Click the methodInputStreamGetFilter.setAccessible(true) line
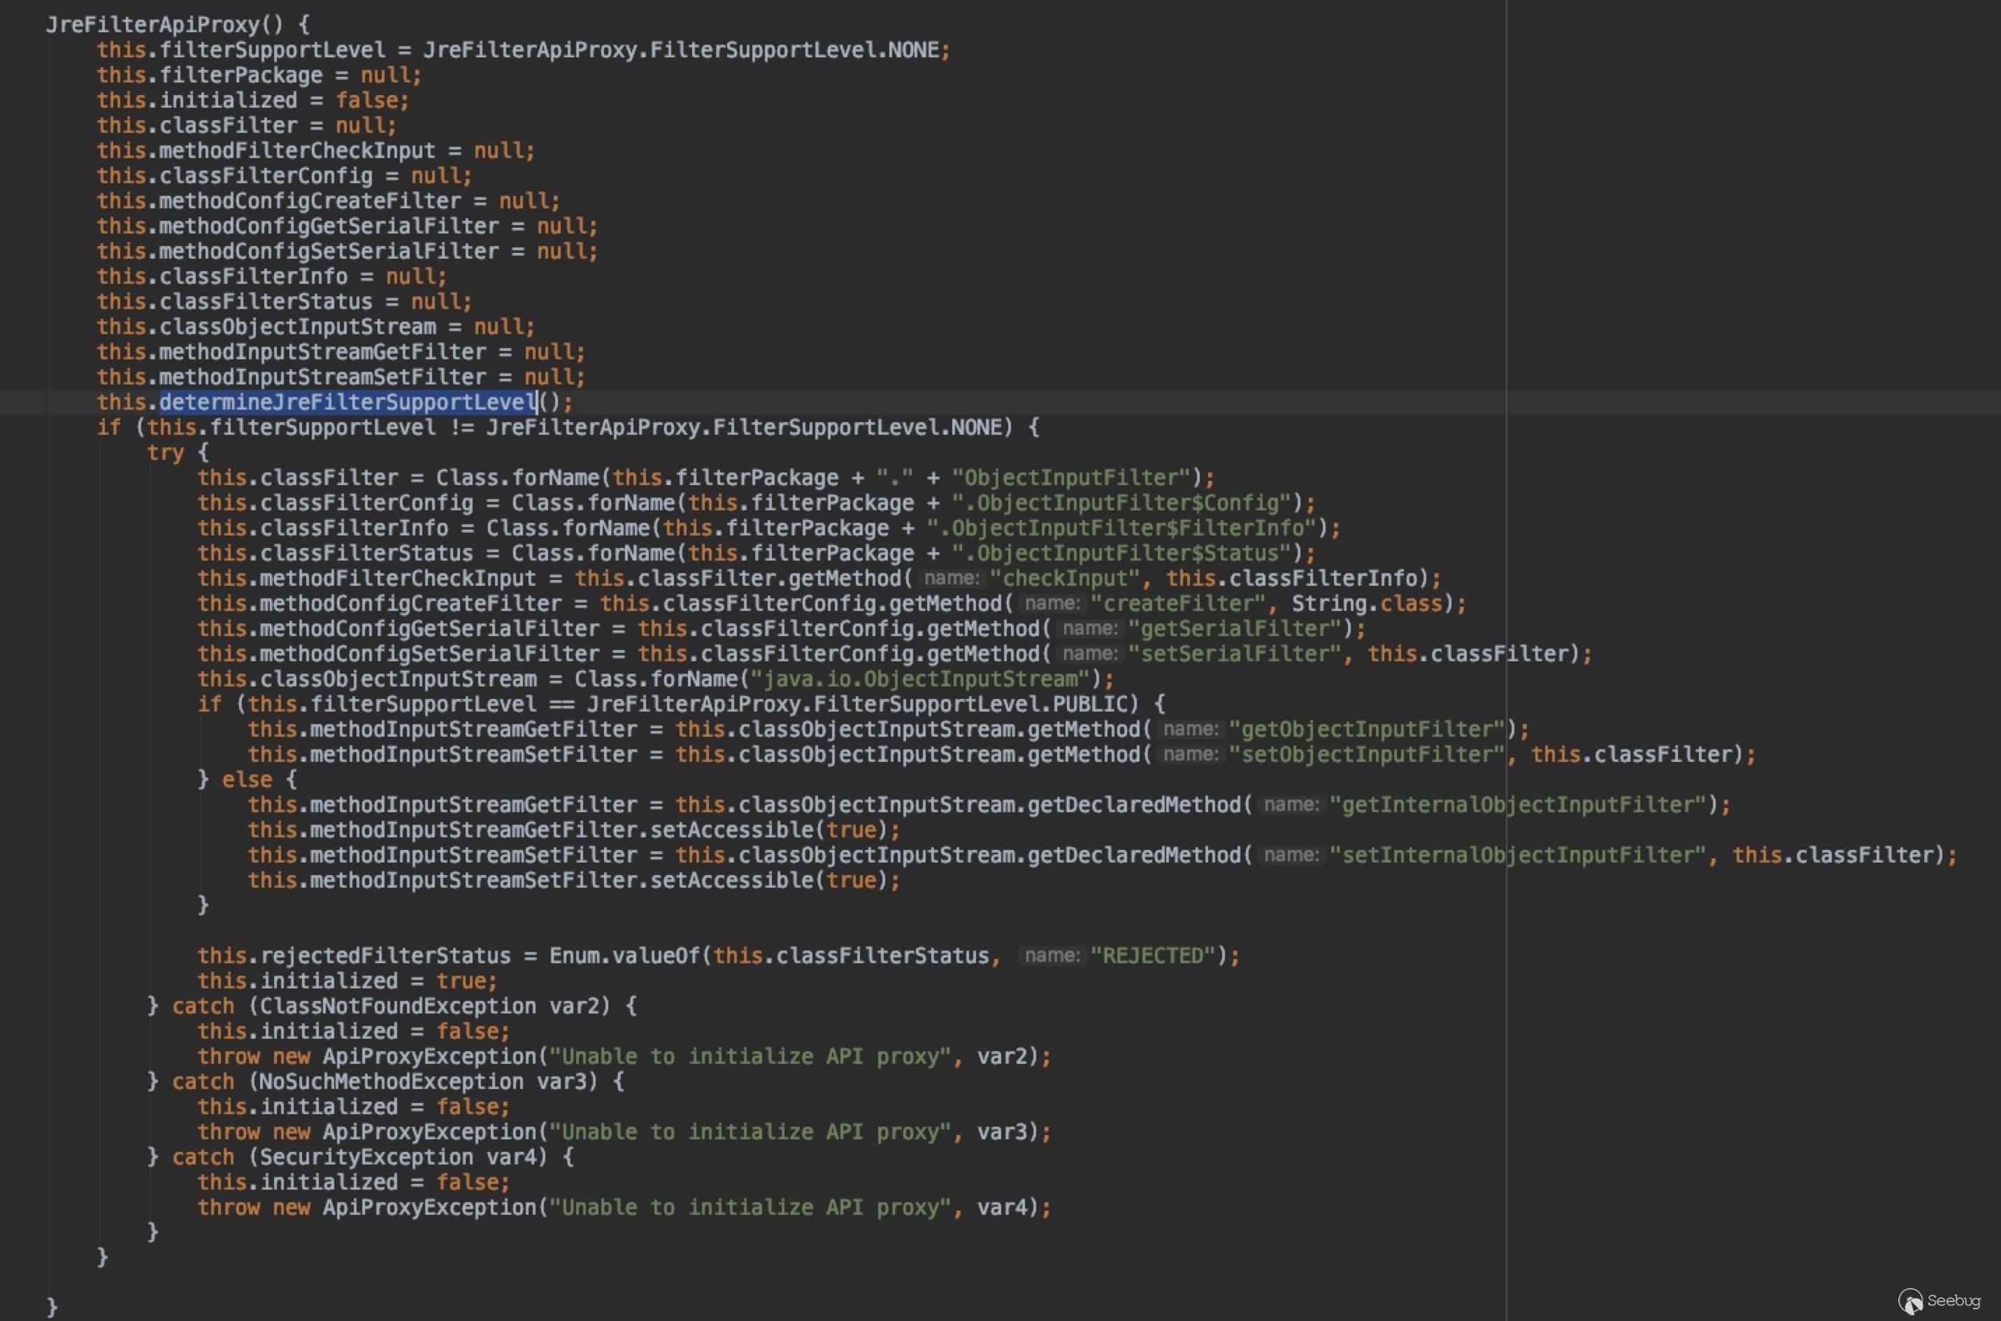2001x1321 pixels. [x=574, y=830]
